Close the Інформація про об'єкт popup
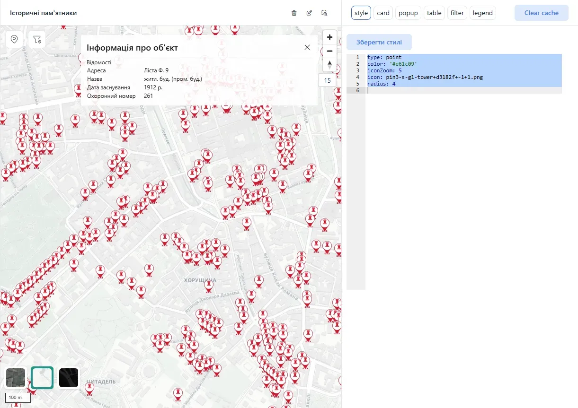578x408 pixels. tap(307, 47)
